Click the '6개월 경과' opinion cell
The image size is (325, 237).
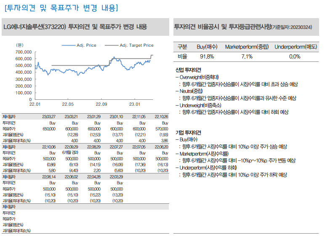tap(70, 153)
